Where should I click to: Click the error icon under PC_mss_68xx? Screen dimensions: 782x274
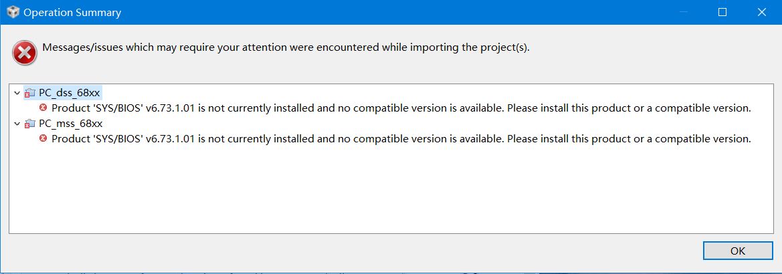coord(43,138)
